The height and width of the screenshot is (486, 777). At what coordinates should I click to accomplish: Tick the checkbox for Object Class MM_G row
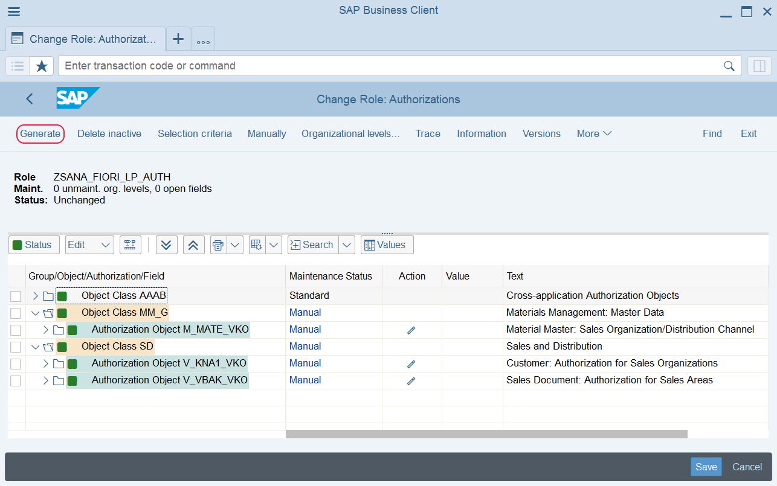coord(16,313)
